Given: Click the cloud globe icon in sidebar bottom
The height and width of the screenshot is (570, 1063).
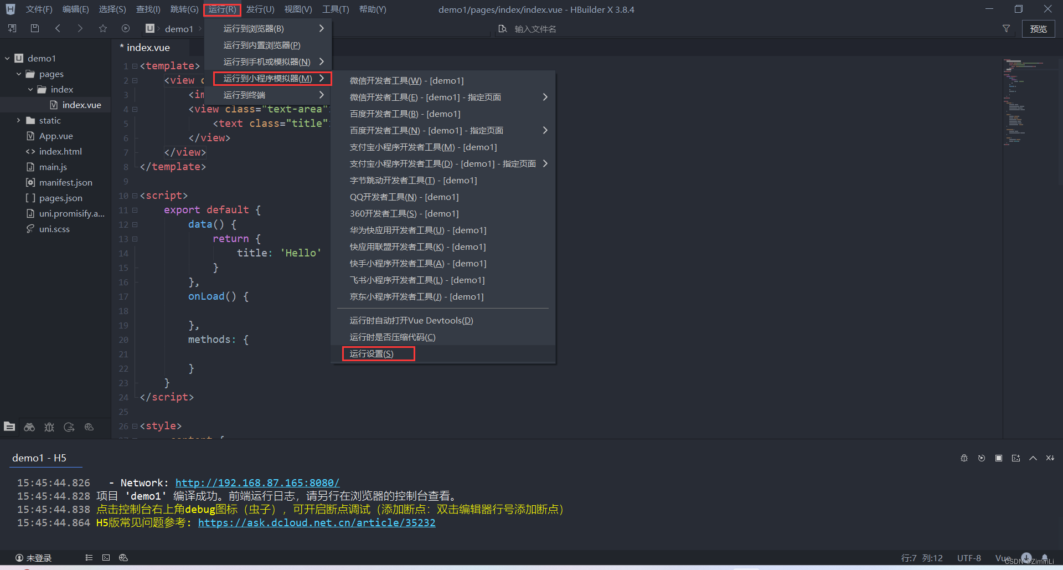Looking at the screenshot, I should pos(89,427).
